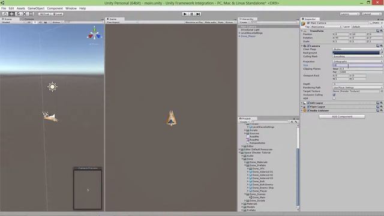Toggle Occlusion Culling checkbox

[x=334, y=95]
